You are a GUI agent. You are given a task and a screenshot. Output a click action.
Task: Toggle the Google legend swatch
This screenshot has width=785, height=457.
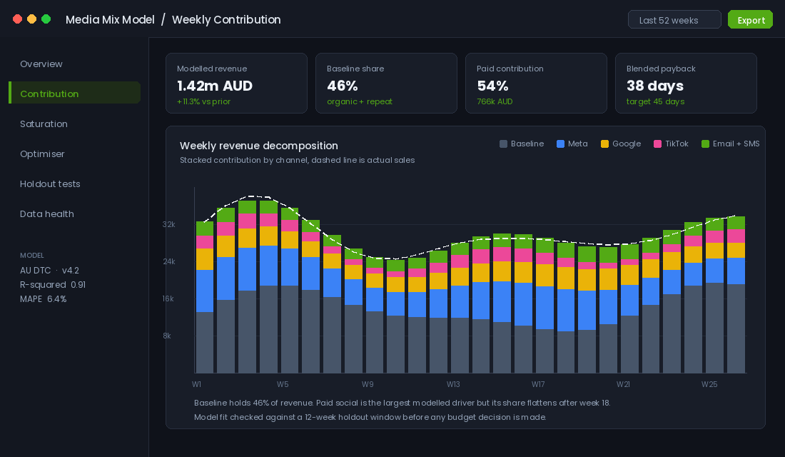pos(604,144)
